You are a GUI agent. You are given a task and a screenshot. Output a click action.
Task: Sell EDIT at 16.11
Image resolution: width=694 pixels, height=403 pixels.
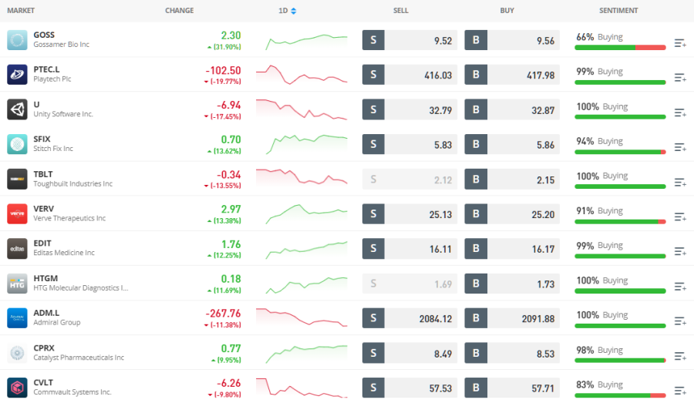(410, 249)
